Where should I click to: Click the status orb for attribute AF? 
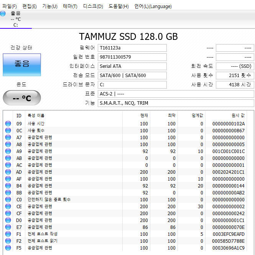click(x=8, y=179)
